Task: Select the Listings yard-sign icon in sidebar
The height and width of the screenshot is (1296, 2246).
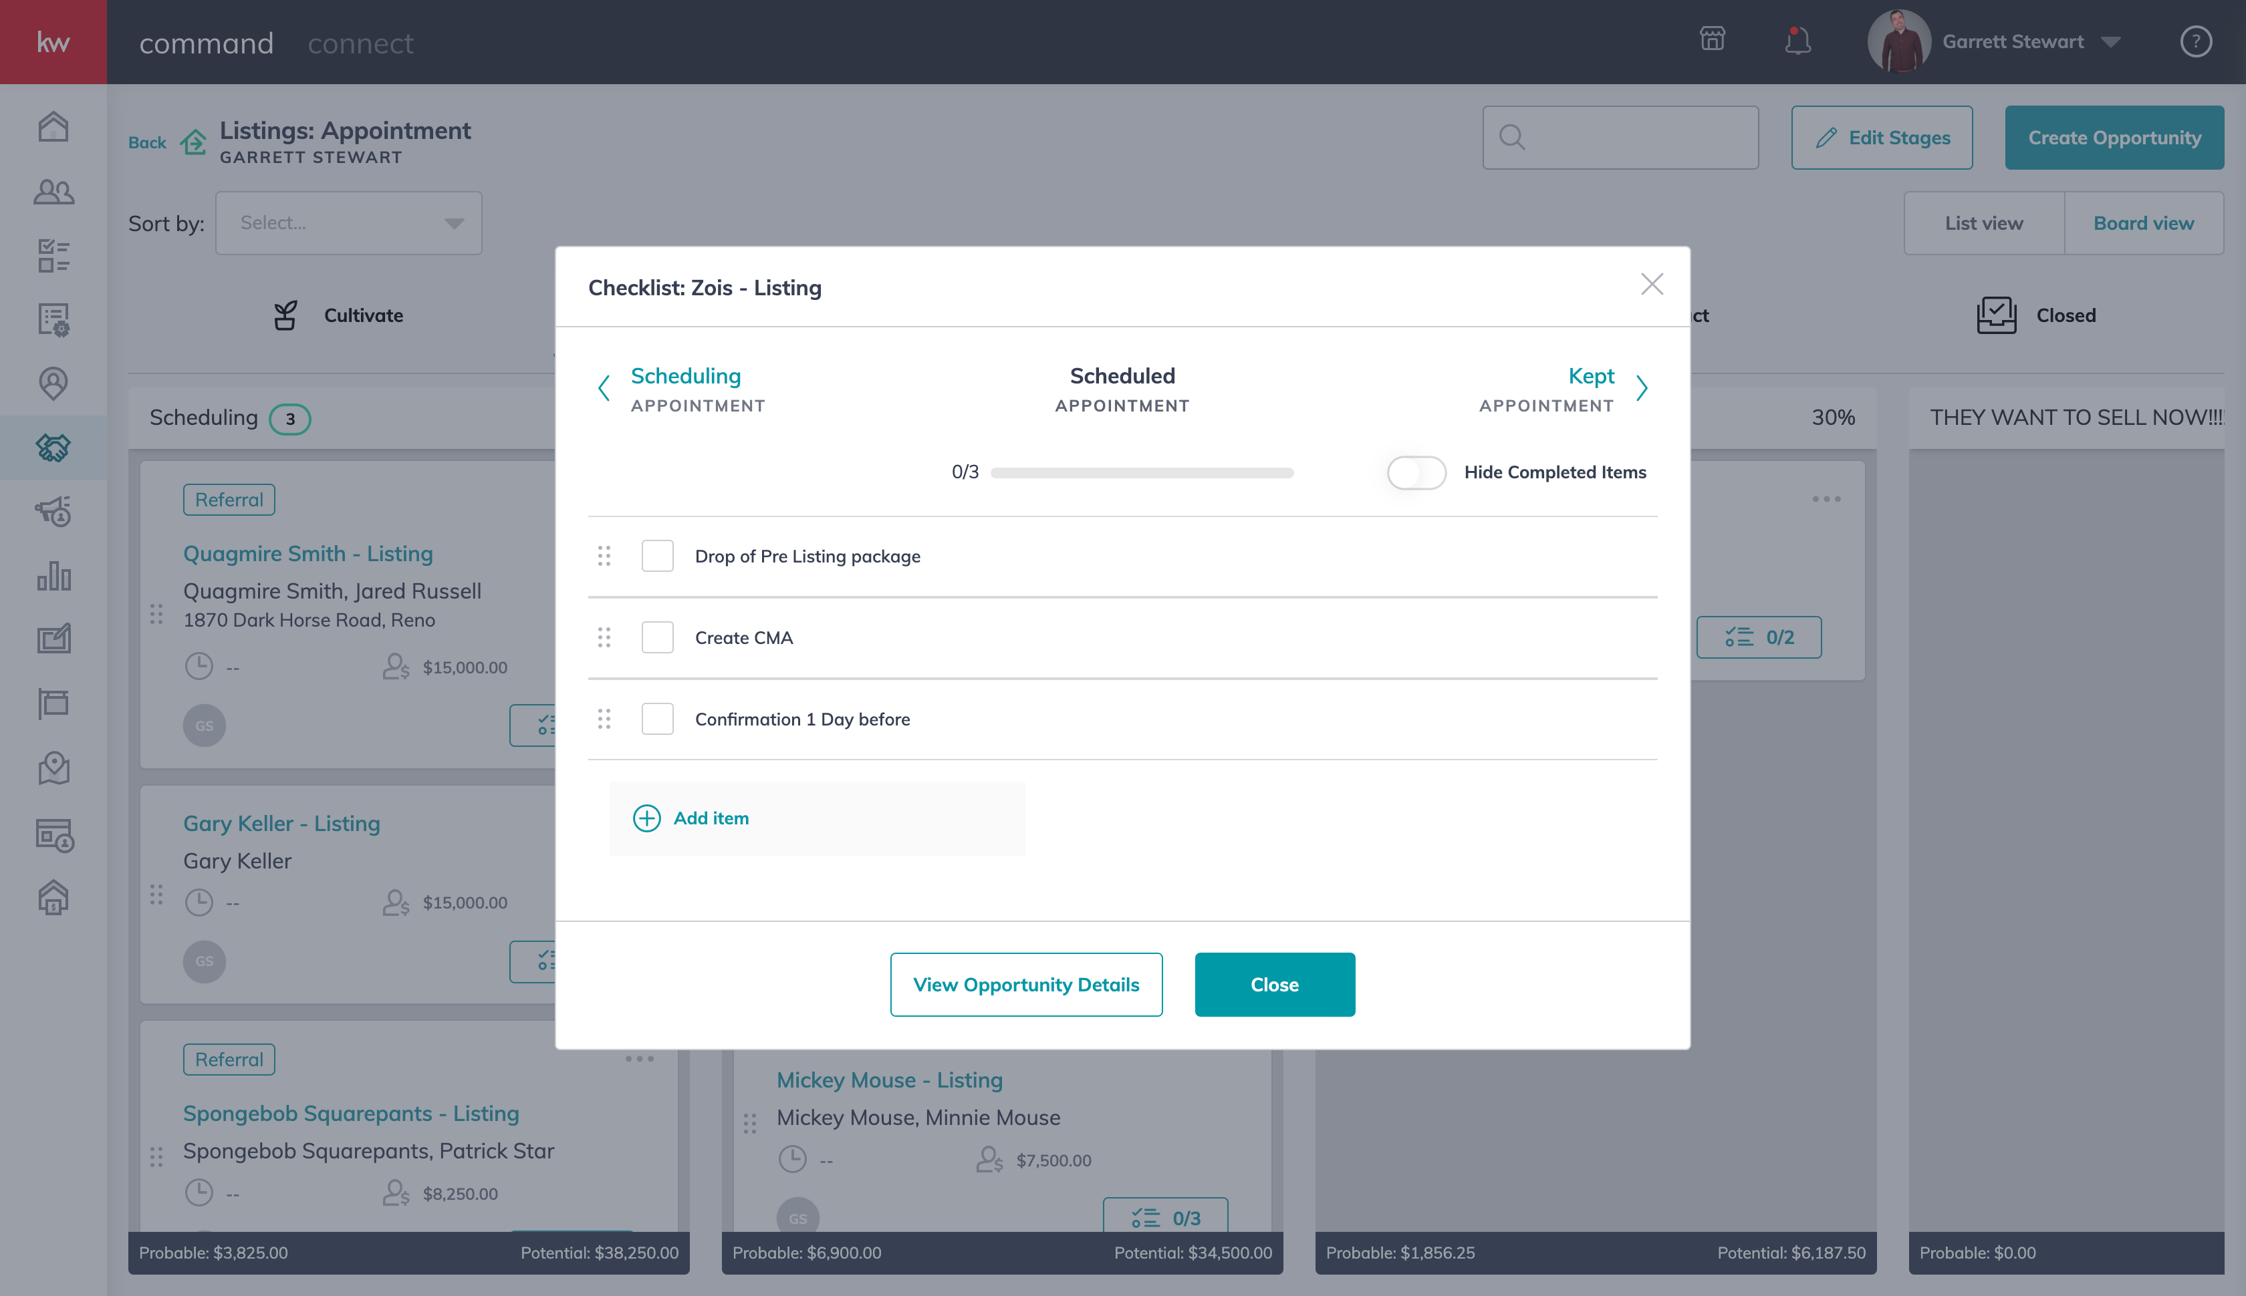Action: click(53, 703)
